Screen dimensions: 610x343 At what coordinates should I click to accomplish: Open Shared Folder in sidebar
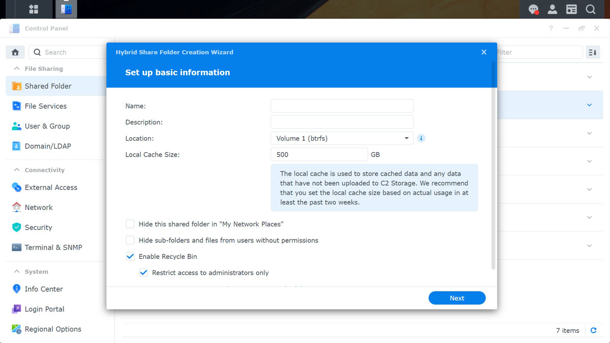(57, 86)
